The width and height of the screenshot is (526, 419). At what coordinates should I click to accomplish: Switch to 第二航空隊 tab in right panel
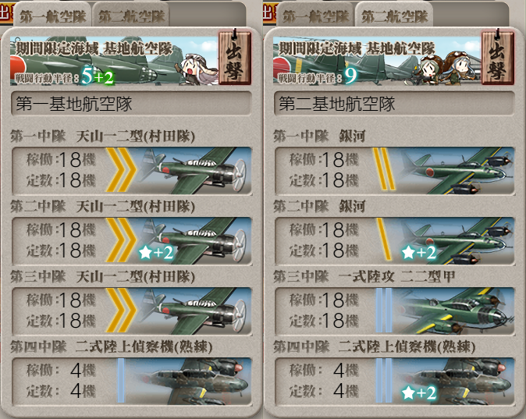(395, 16)
